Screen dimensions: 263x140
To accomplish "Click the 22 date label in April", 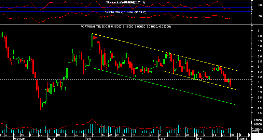I will (110, 135).
